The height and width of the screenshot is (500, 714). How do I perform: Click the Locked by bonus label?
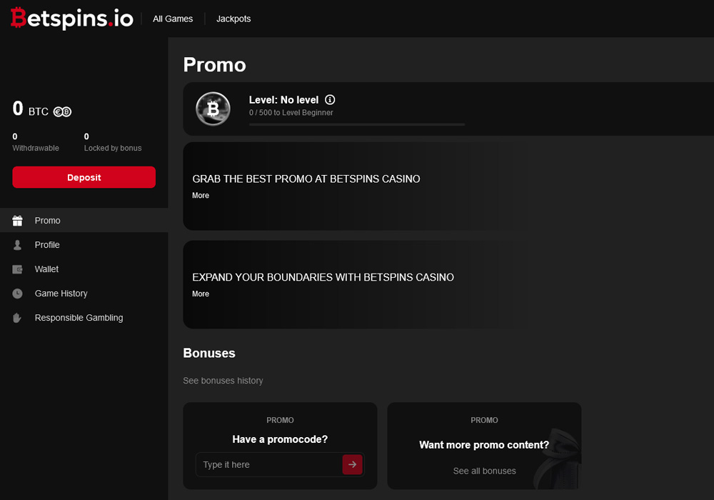pos(113,148)
